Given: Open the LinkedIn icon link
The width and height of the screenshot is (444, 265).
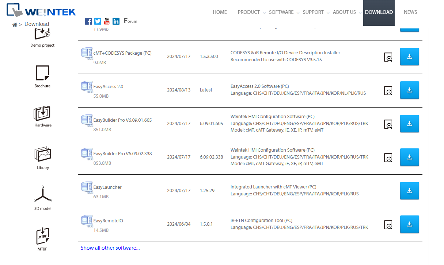Looking at the screenshot, I should coord(116,21).
